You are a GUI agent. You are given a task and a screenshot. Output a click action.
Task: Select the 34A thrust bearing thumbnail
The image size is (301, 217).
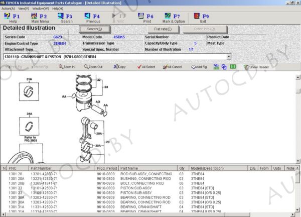pos(29,126)
